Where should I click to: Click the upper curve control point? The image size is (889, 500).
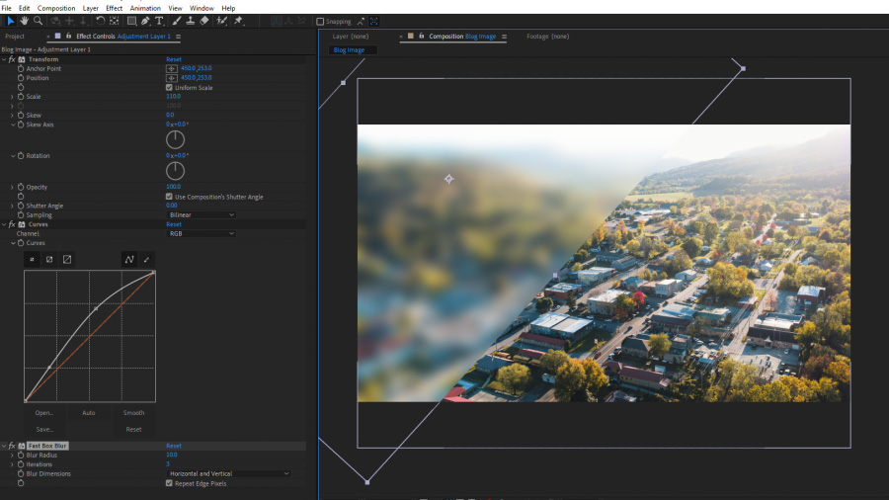click(x=96, y=308)
